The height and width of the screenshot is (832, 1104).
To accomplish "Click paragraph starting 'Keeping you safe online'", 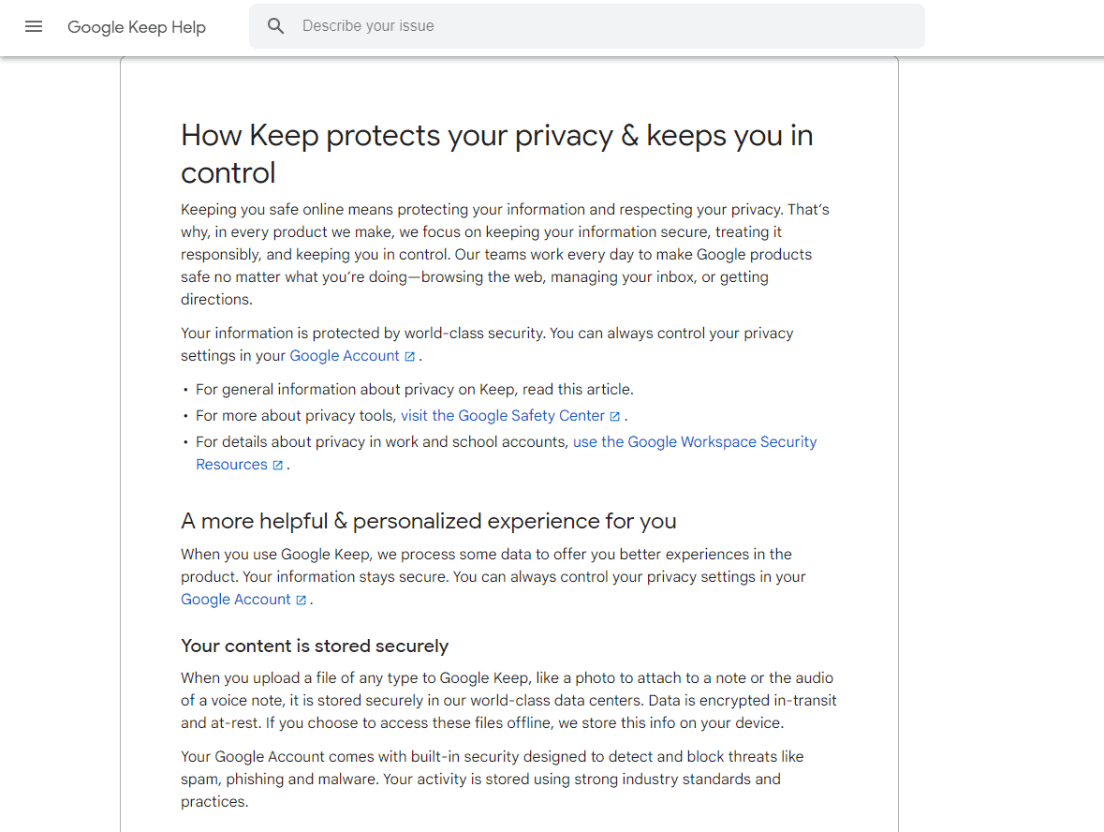I will (505, 254).
